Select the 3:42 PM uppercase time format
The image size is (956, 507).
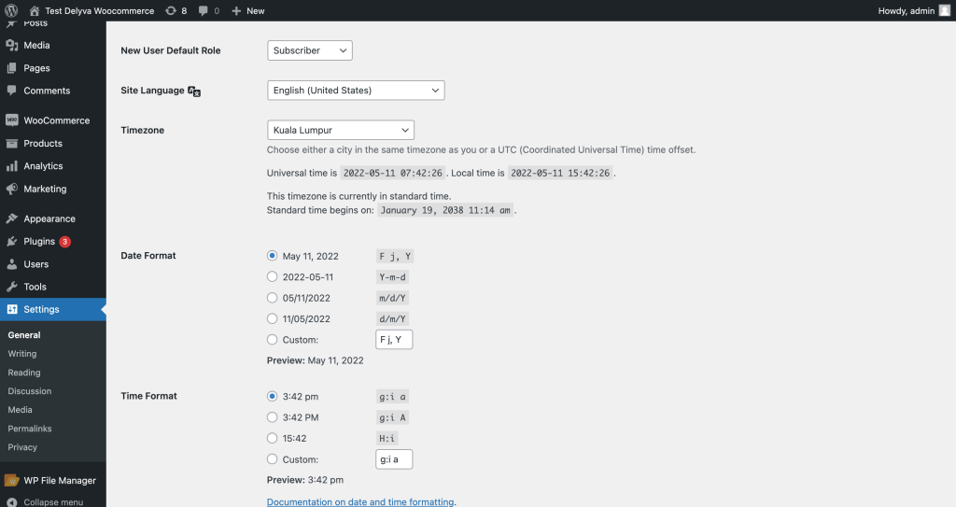tap(272, 417)
